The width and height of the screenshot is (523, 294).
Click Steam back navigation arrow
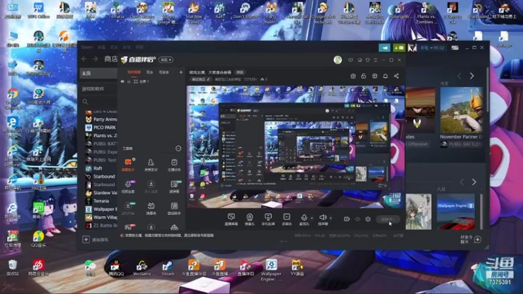click(x=84, y=59)
